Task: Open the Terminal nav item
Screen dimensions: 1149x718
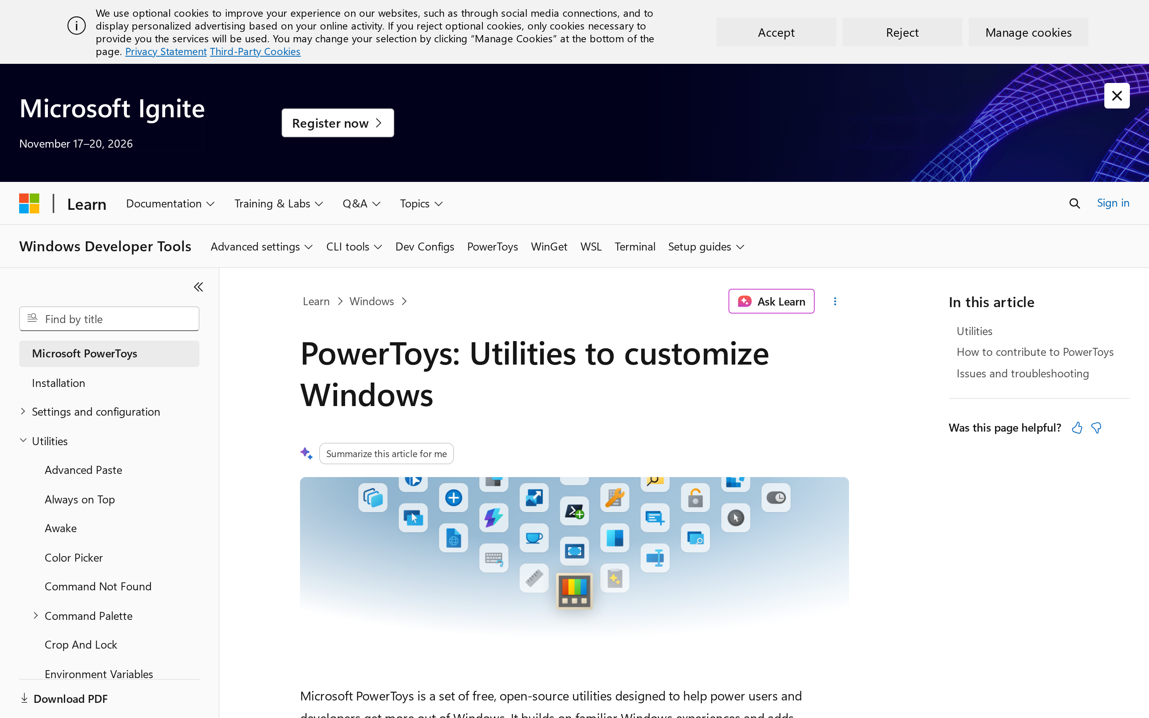Action: pyautogui.click(x=635, y=247)
